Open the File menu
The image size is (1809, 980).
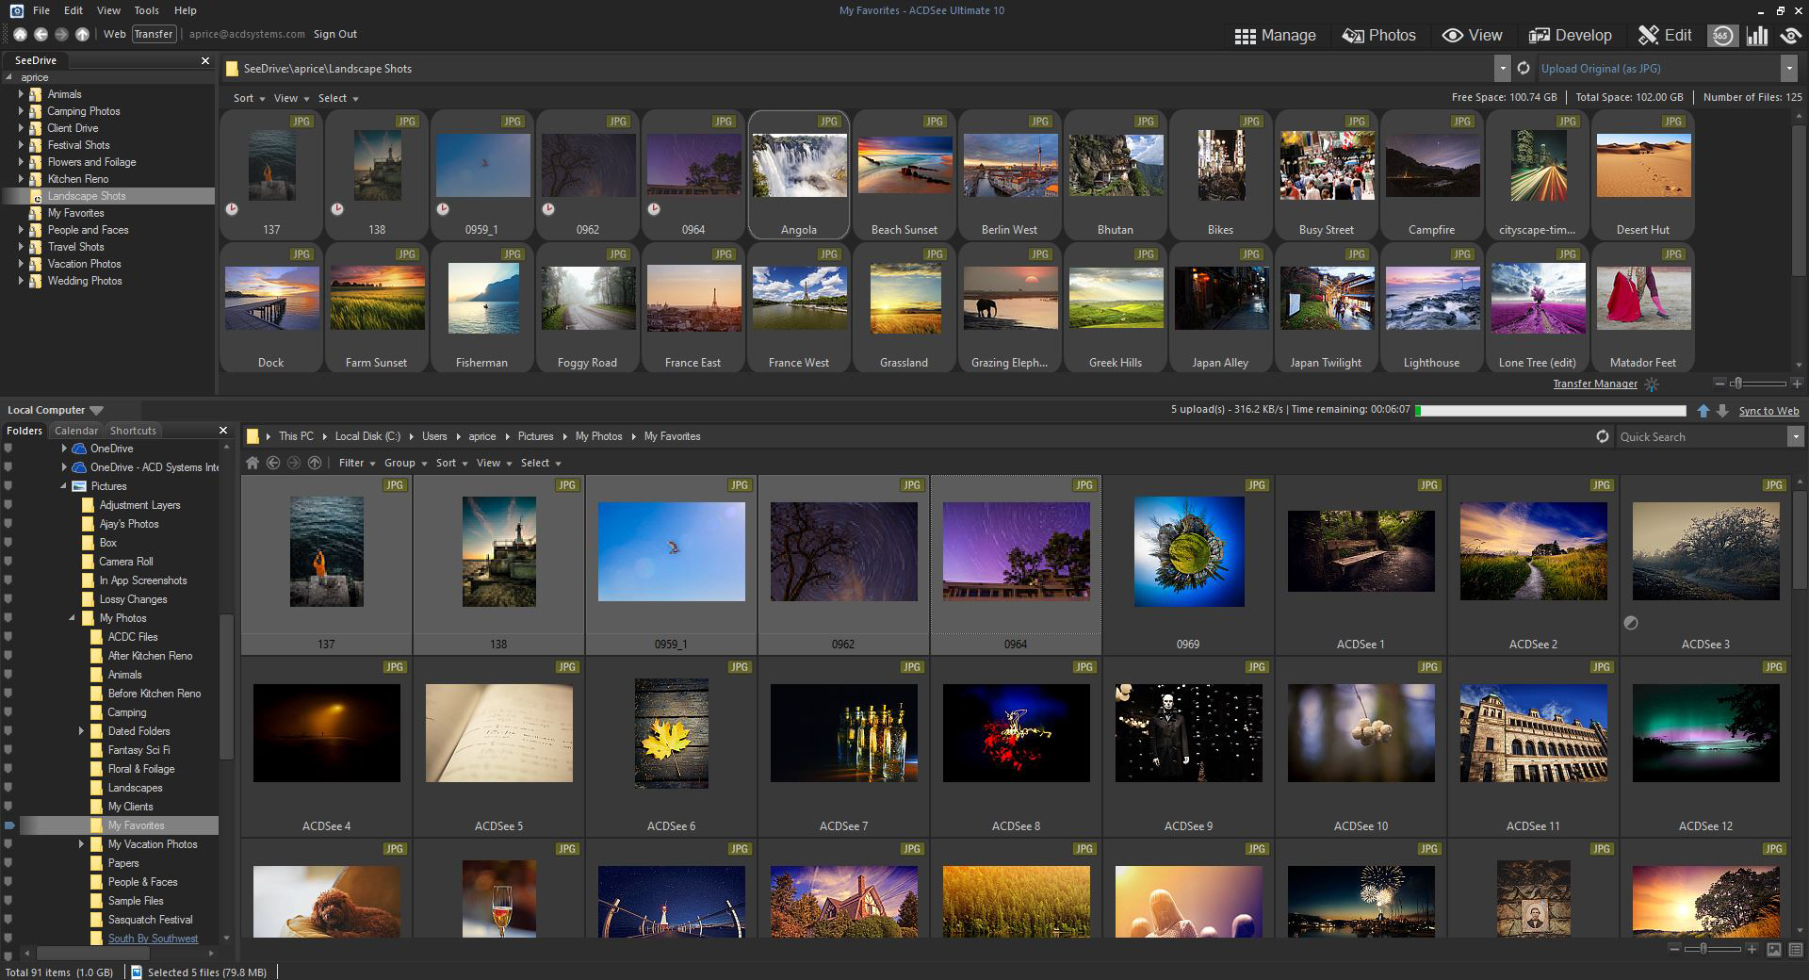click(x=41, y=10)
